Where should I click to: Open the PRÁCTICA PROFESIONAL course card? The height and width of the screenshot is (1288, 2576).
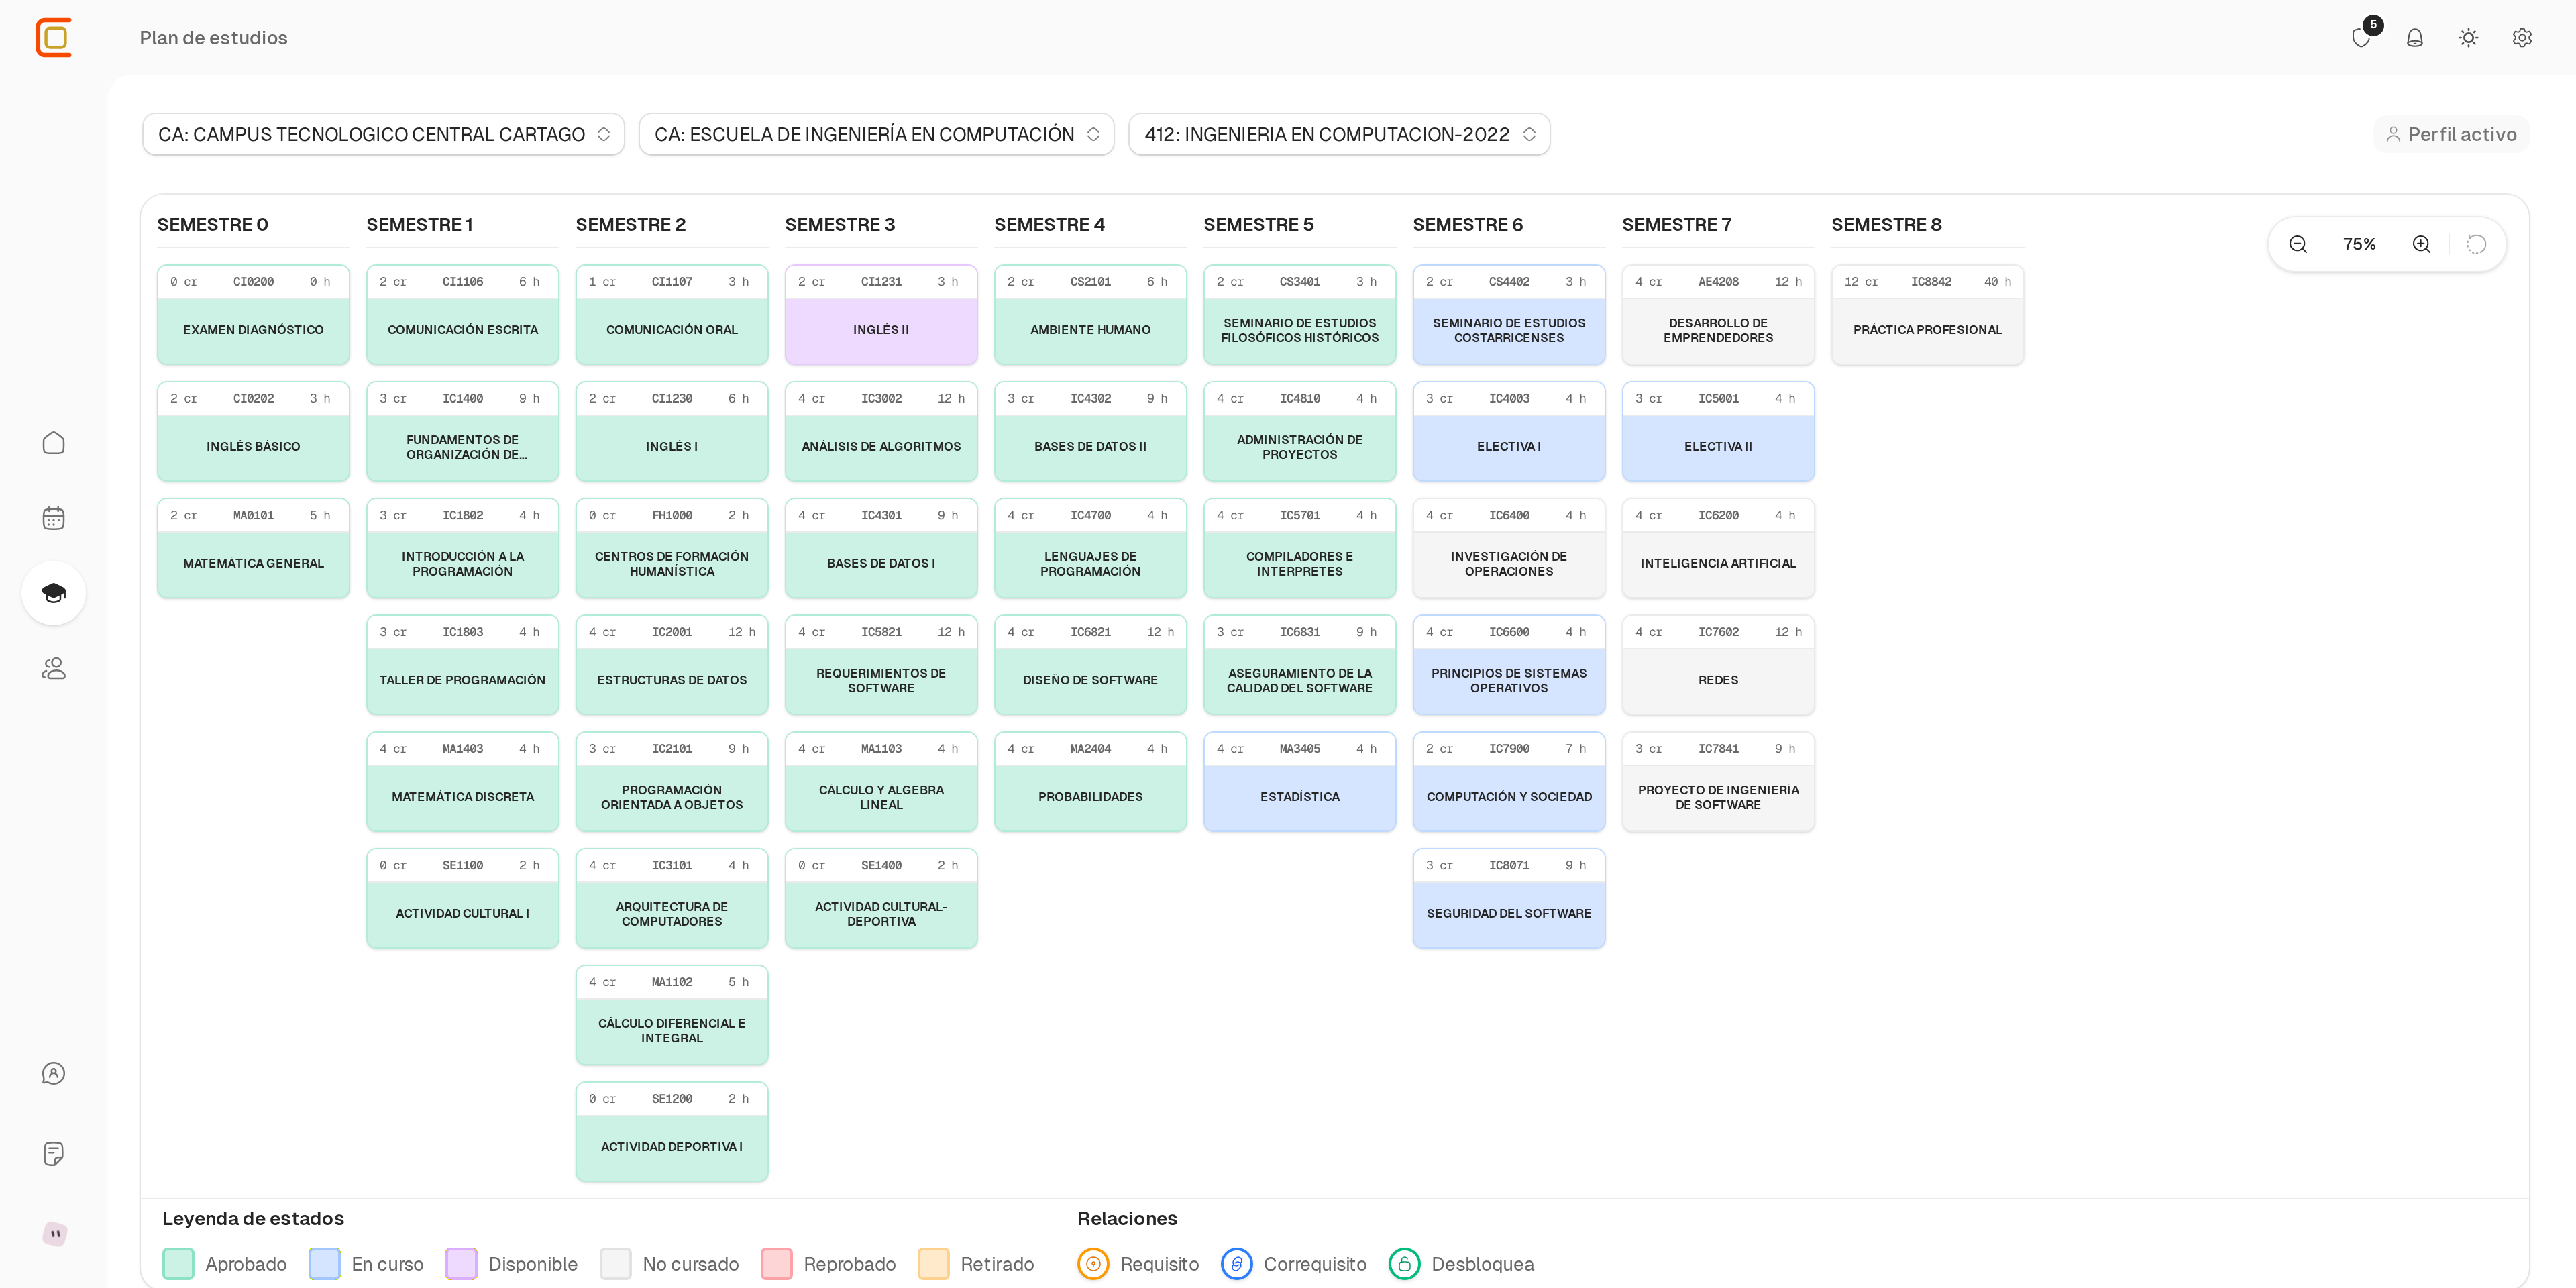[x=1927, y=314]
